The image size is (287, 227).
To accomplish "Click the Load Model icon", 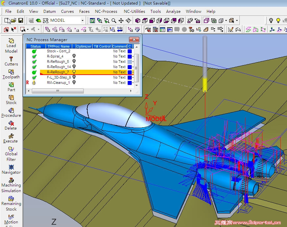I will [x=11, y=41].
